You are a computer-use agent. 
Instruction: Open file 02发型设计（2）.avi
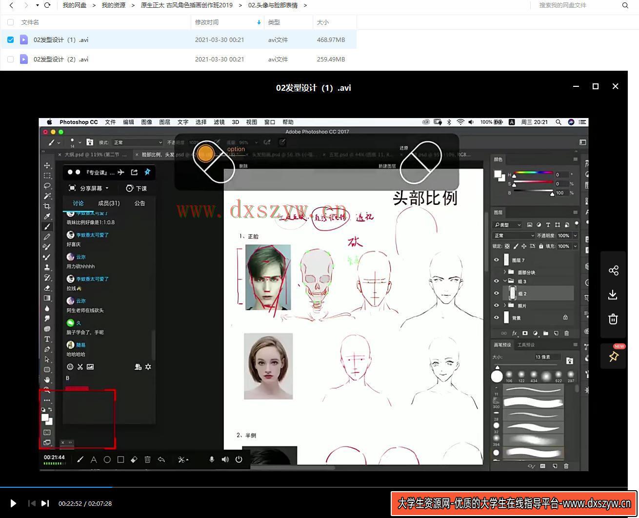tap(61, 59)
